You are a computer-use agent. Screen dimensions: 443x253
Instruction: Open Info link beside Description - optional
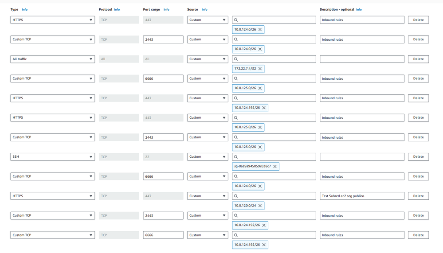pyautogui.click(x=359, y=9)
